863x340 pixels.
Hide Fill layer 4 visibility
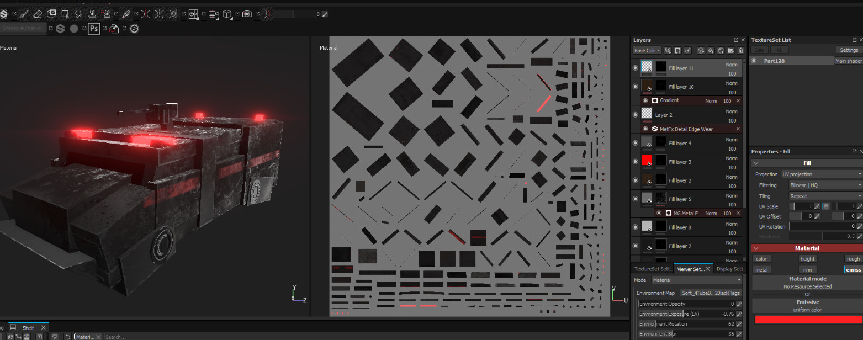tap(635, 143)
